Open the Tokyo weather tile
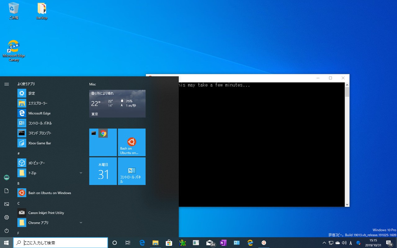Screen dimensions: 397x248 117,104
